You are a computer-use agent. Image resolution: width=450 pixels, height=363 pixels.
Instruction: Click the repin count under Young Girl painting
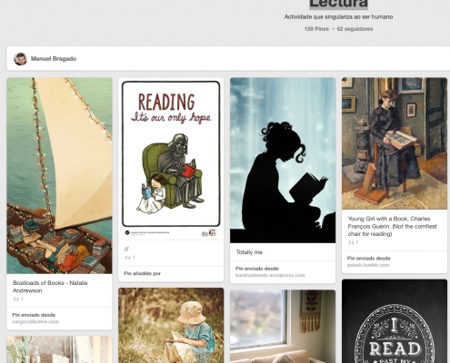353,242
